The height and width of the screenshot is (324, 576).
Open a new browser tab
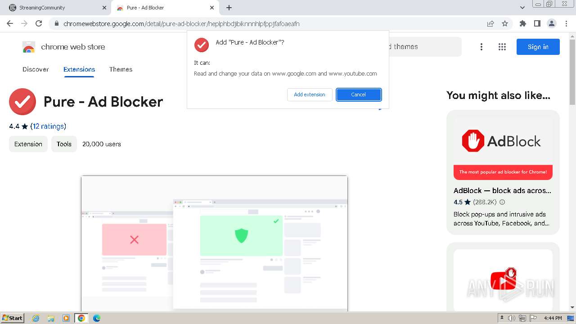(229, 8)
